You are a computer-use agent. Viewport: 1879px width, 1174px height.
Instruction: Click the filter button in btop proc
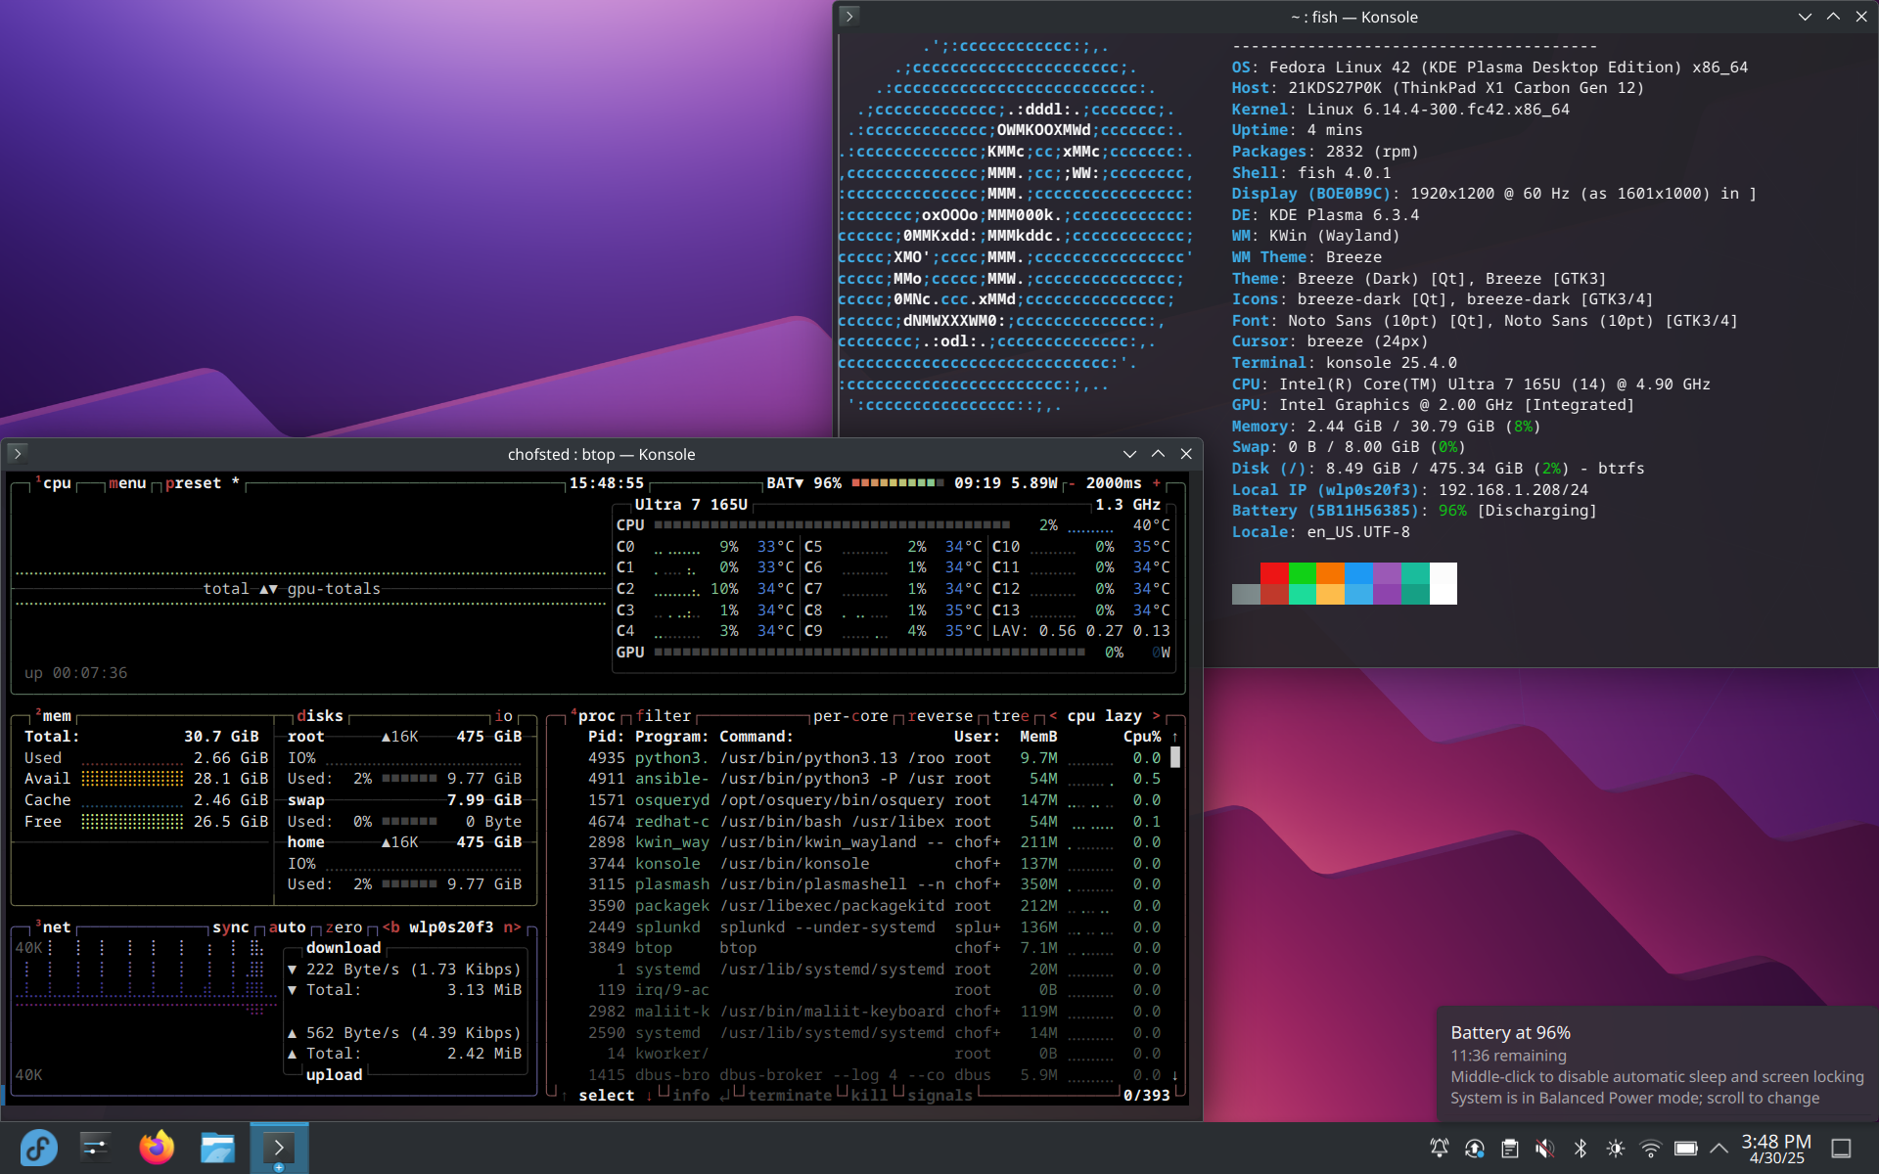point(663,716)
